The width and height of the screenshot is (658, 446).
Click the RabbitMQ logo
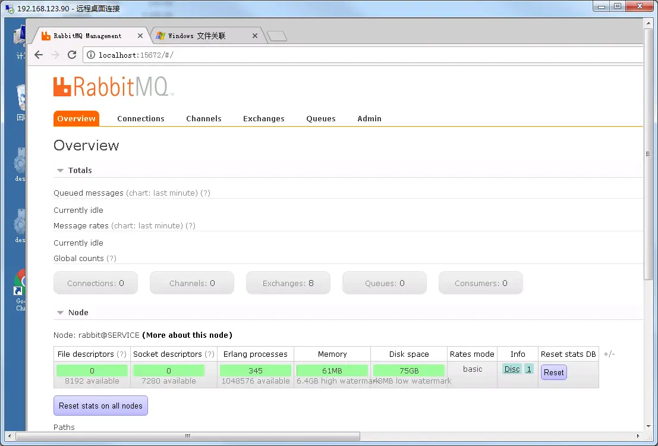tap(114, 86)
